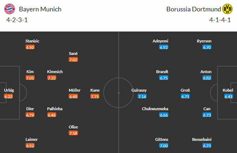Open player Müller's details

point(74,90)
